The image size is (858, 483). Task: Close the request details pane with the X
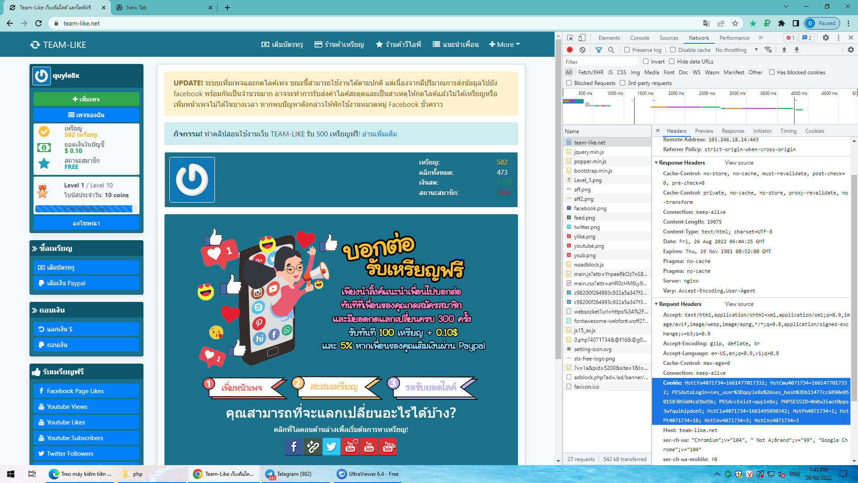point(658,131)
